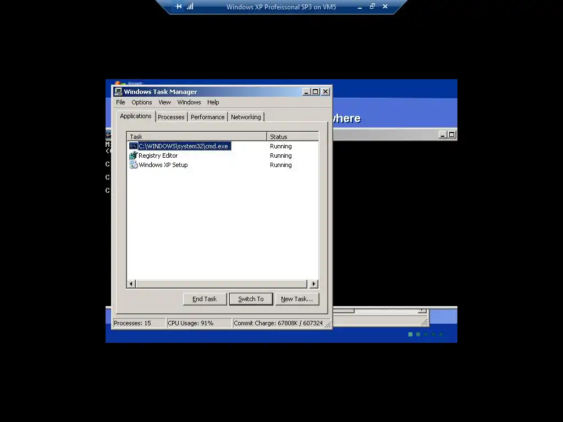The width and height of the screenshot is (563, 422).
Task: Click the pin icon in VM connection bar
Action: pos(179,7)
